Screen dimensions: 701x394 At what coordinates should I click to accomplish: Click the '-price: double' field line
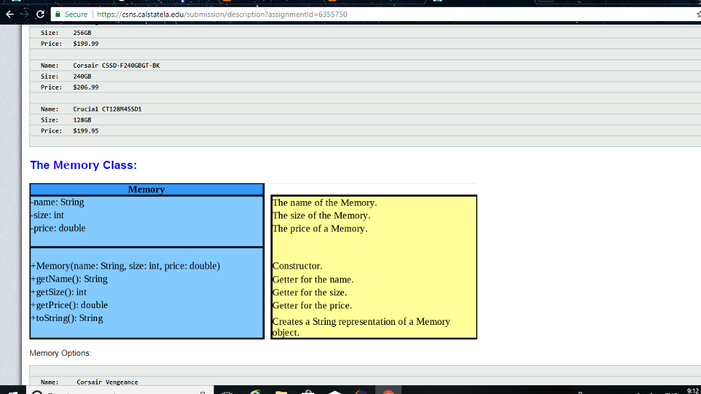pos(58,228)
